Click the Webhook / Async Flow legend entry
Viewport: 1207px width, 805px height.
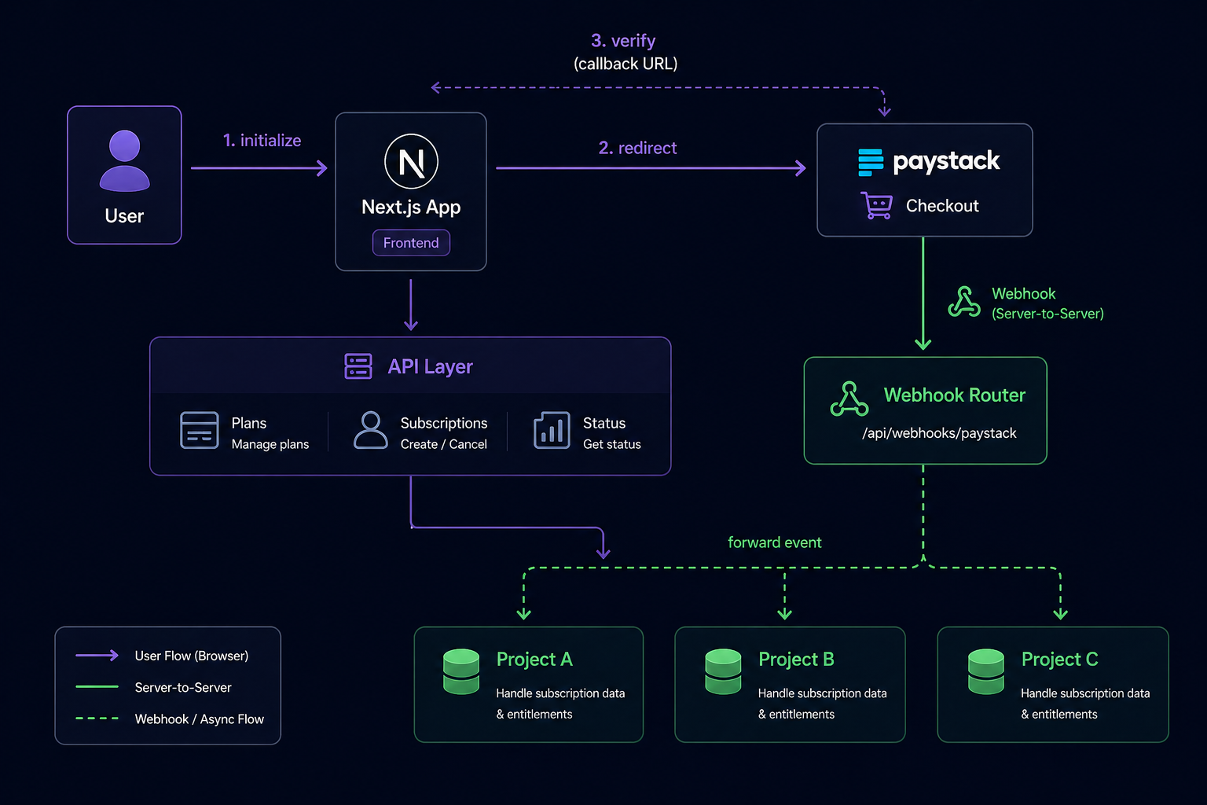[199, 719]
